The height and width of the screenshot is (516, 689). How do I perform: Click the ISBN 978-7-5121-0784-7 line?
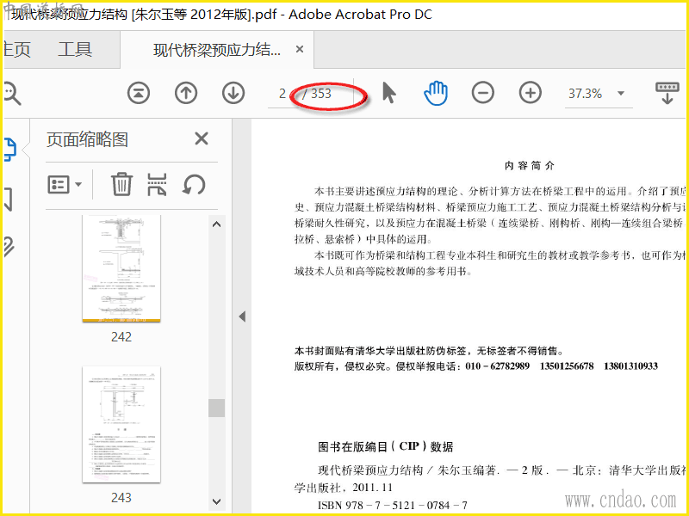point(393,505)
